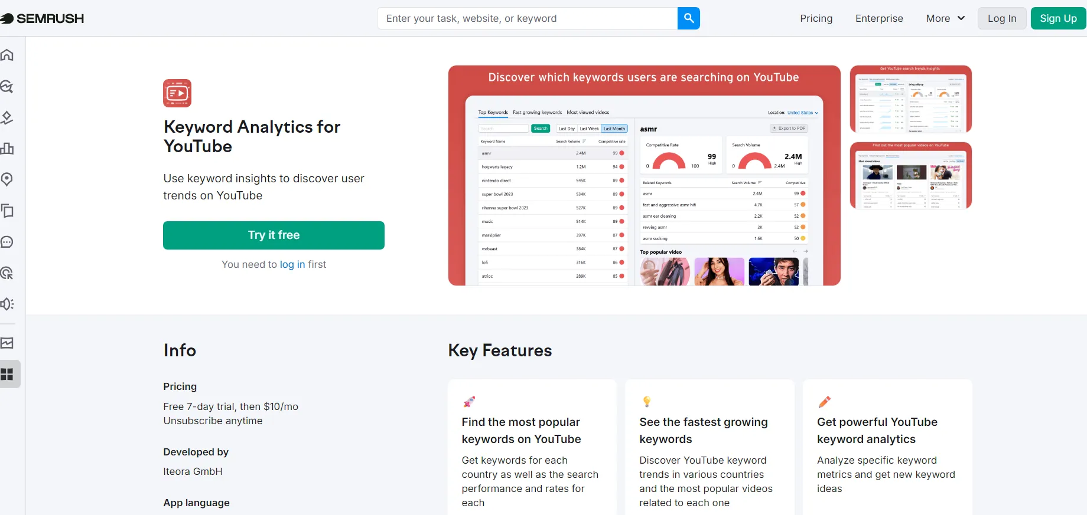The width and height of the screenshot is (1087, 515).
Task: Click the Sign Up button
Action: click(1058, 18)
